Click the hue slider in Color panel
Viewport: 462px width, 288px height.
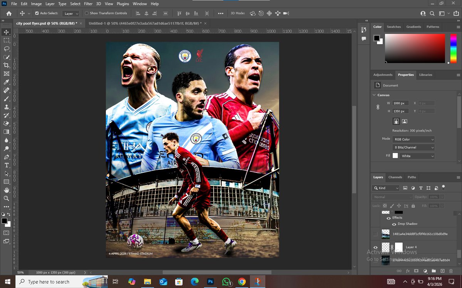point(454,48)
